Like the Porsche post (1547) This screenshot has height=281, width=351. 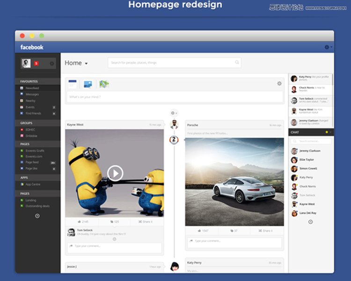pyautogui.click(x=203, y=231)
